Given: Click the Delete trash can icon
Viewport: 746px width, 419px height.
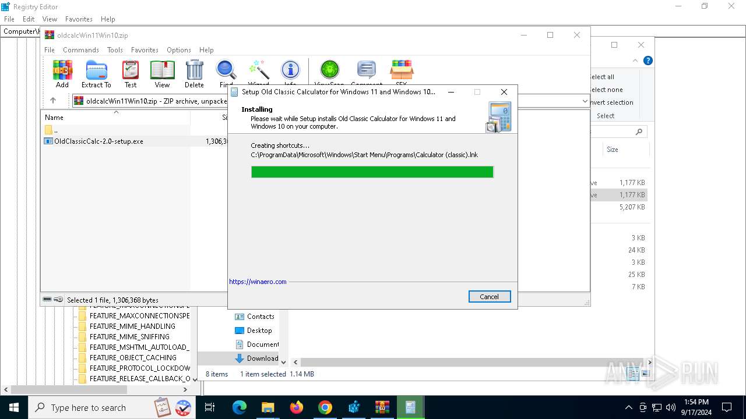Looking at the screenshot, I should pyautogui.click(x=194, y=74).
